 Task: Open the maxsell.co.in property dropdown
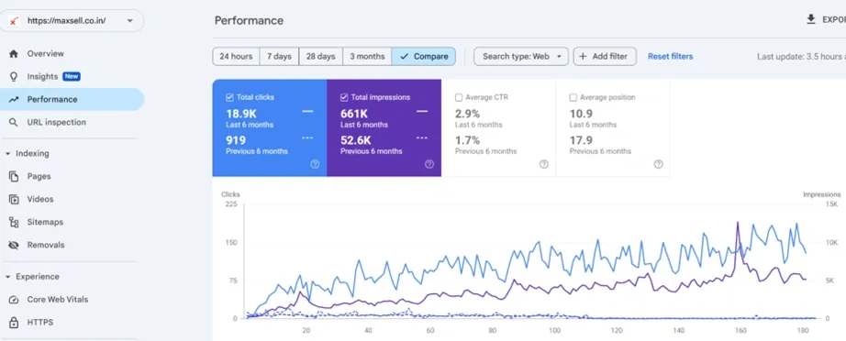[x=72, y=20]
